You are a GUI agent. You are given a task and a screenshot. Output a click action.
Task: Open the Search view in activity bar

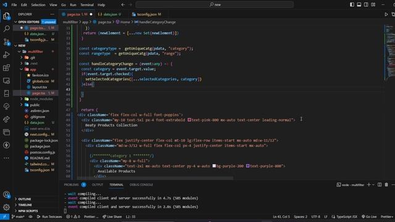click(x=6, y=29)
